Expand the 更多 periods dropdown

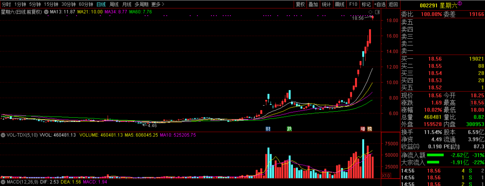point(158,4)
